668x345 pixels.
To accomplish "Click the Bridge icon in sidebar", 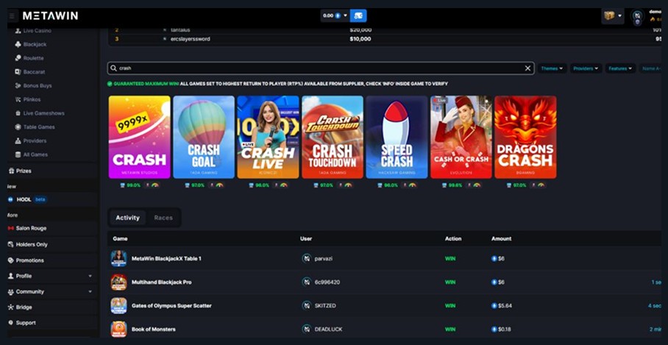I will pos(10,307).
